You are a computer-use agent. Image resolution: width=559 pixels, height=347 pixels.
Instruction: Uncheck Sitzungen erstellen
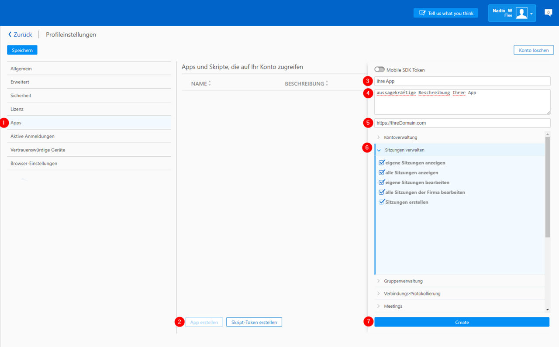[x=381, y=202]
